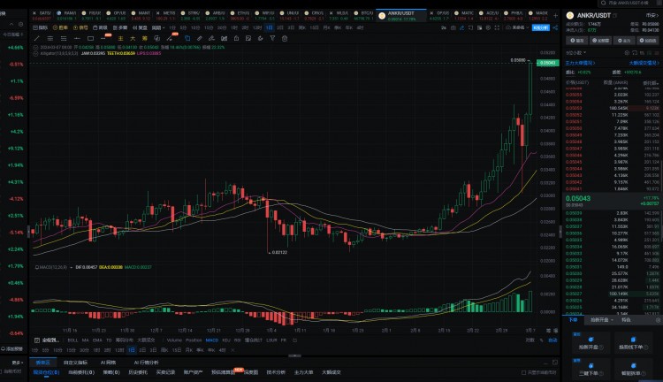The height and width of the screenshot is (382, 663).
Task: Click the chart settings gear icon
Action: point(488,27)
